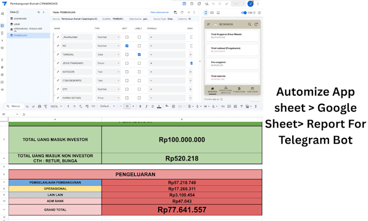Image resolution: width=368 pixels, height=221 pixels.
Task: Click View data source button
Action: click(x=159, y=12)
